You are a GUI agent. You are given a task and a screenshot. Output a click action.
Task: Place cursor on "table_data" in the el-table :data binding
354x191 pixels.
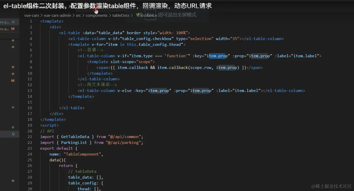coord(110,33)
